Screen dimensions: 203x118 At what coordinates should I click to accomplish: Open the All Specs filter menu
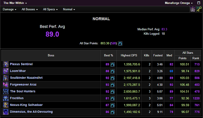click(x=50, y=9)
